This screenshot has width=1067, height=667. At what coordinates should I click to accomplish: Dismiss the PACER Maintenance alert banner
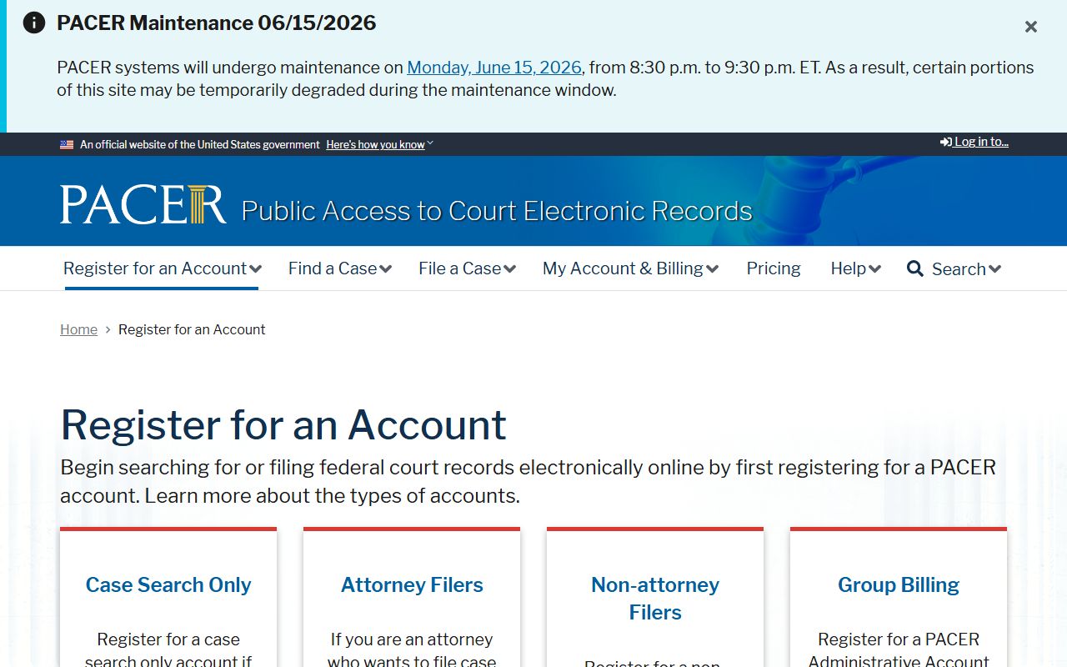coord(1031,27)
